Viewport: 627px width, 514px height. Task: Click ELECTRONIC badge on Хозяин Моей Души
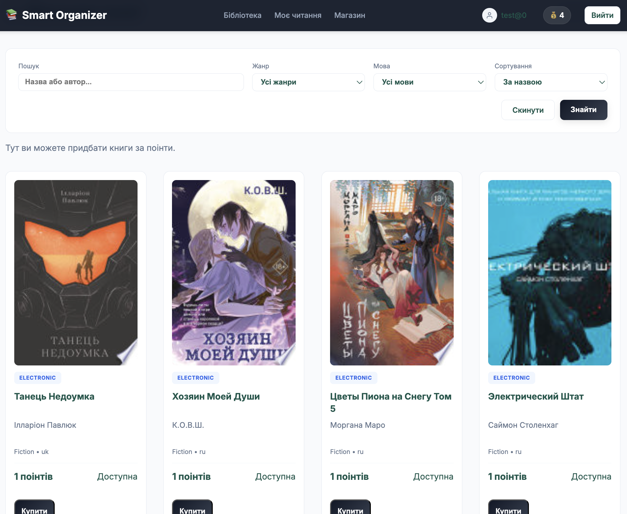click(196, 378)
